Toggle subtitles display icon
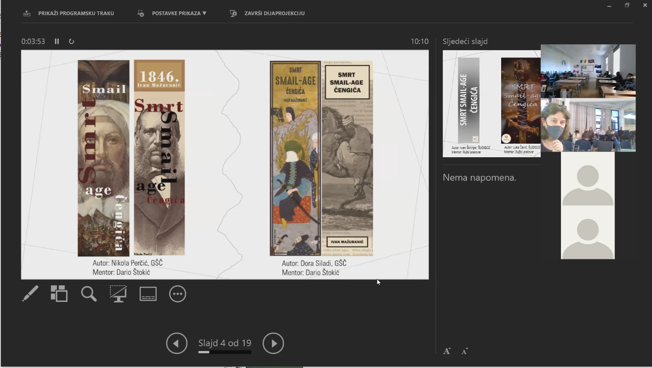The width and height of the screenshot is (652, 368). 148,294
